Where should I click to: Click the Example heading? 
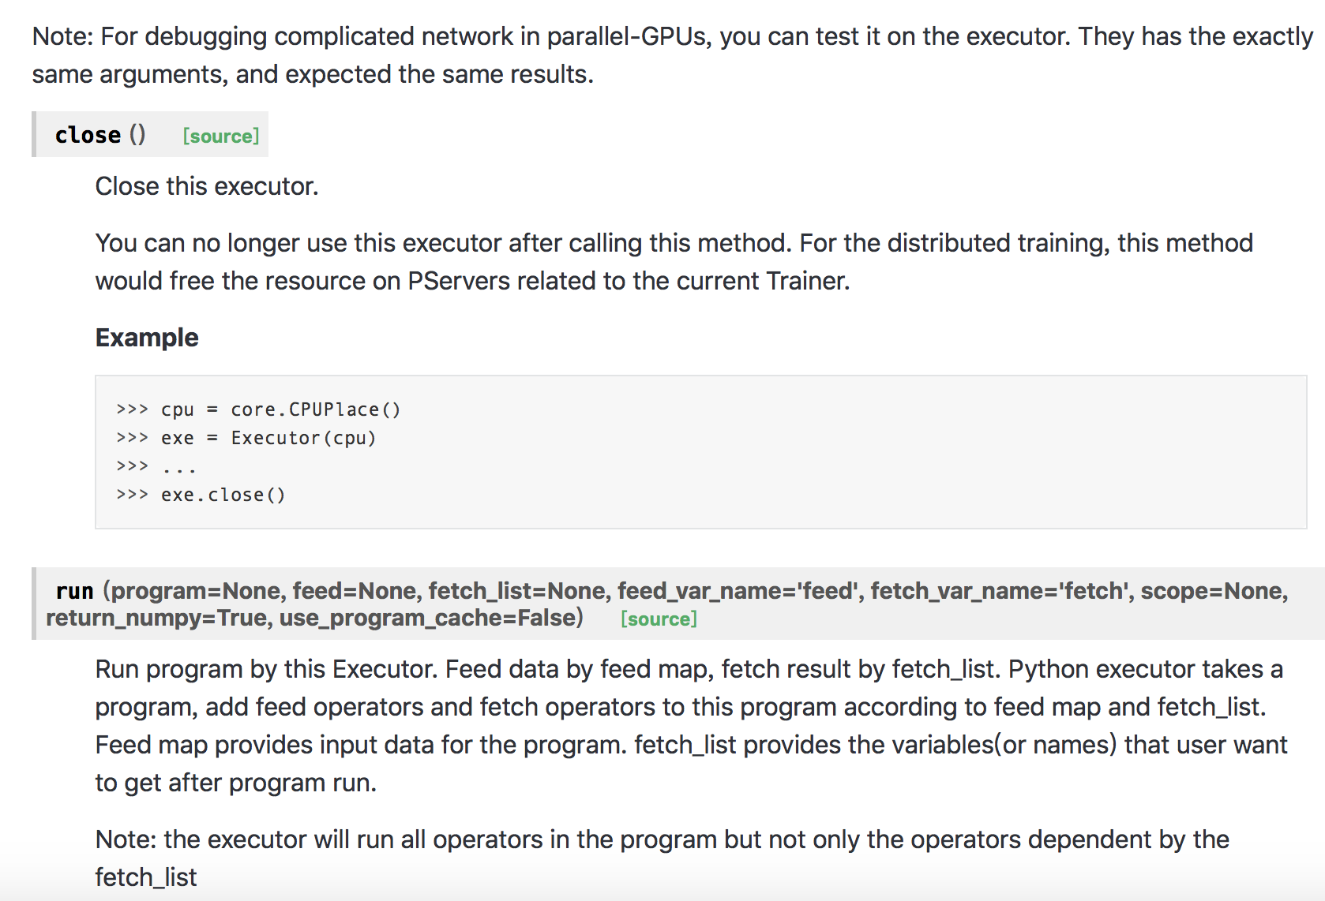coord(147,338)
